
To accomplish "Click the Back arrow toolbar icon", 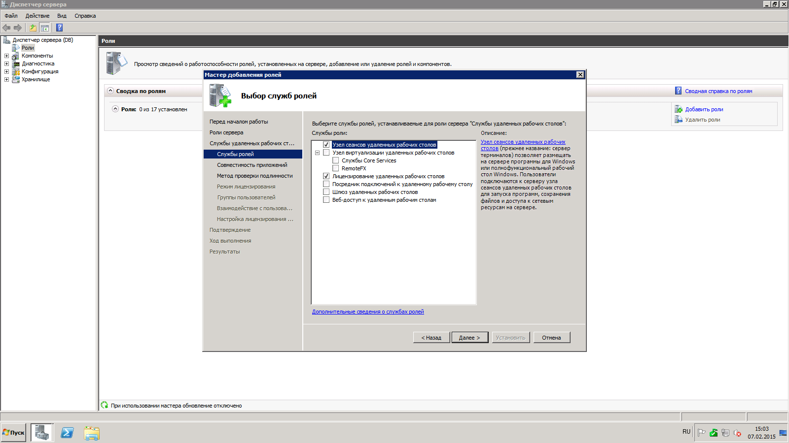I will (x=6, y=28).
